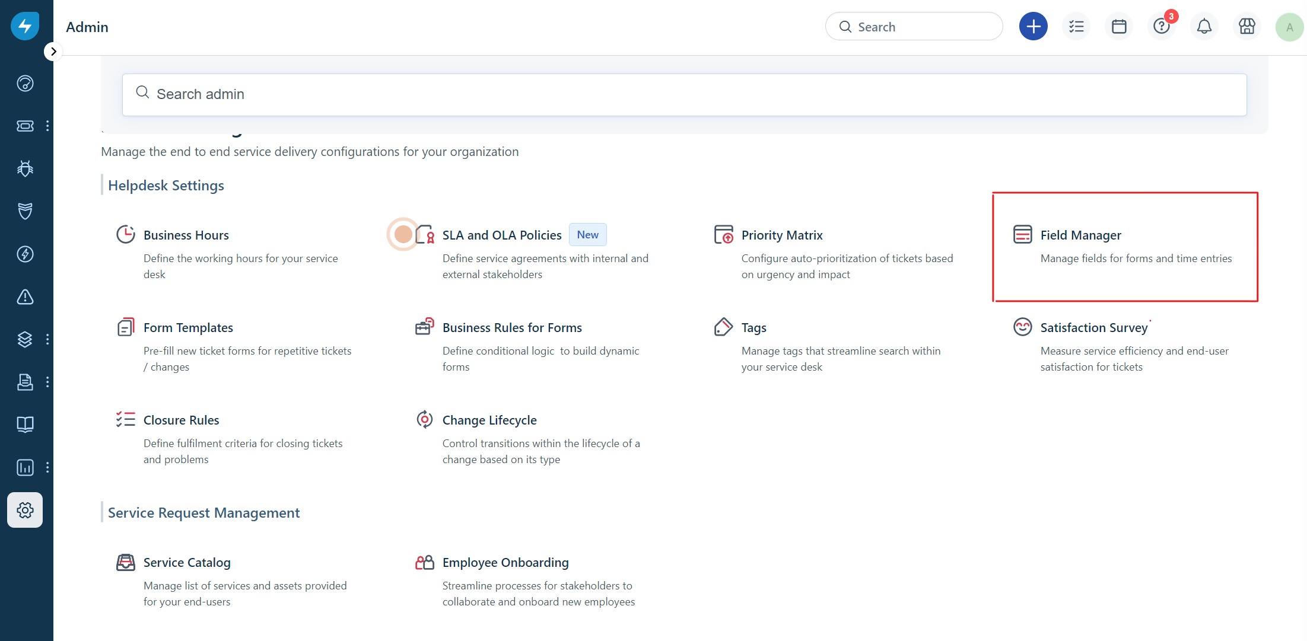The width and height of the screenshot is (1307, 641).
Task: Open Closure Rules
Action: (x=181, y=420)
